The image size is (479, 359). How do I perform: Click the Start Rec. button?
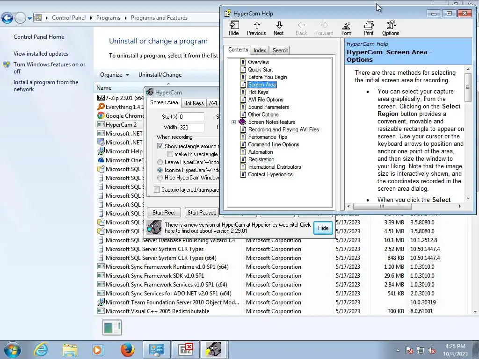(x=163, y=213)
